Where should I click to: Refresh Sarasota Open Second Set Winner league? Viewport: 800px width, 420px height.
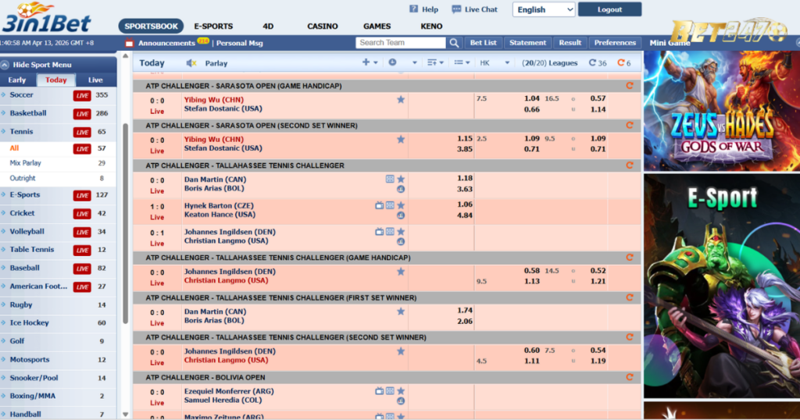pos(630,126)
